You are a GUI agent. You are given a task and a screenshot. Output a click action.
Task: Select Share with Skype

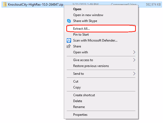101,21
